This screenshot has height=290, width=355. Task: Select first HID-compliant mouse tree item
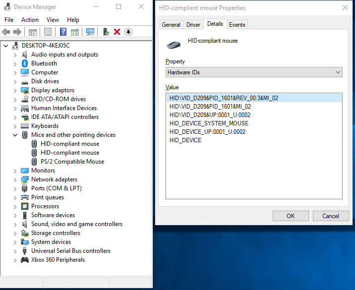click(x=70, y=144)
